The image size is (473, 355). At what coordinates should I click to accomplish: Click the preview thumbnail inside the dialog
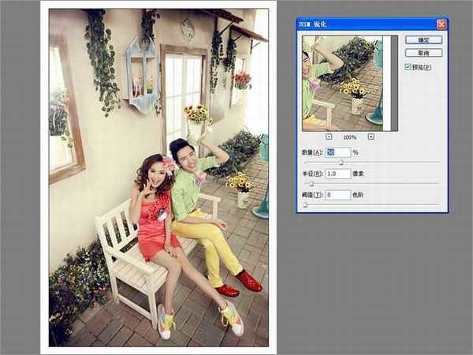click(x=346, y=83)
